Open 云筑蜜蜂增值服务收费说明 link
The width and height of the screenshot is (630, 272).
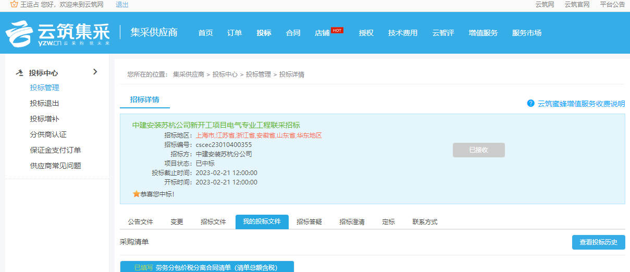pos(581,104)
